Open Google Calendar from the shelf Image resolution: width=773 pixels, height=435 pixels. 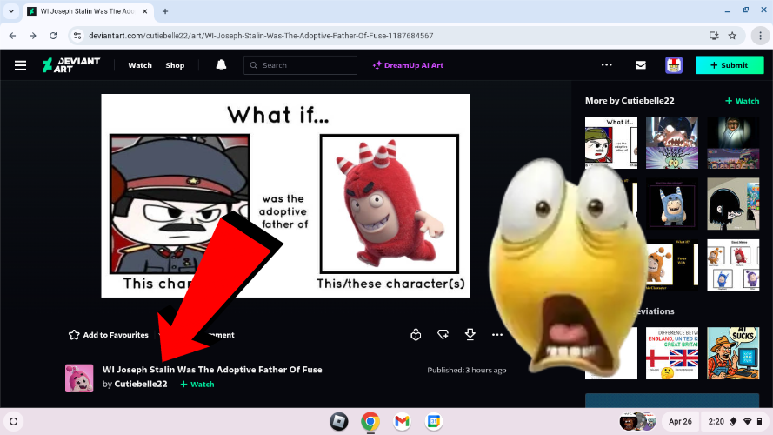coord(433,422)
